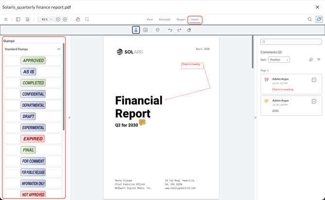
Task: Switch to the Annotate tab
Action: click(164, 19)
